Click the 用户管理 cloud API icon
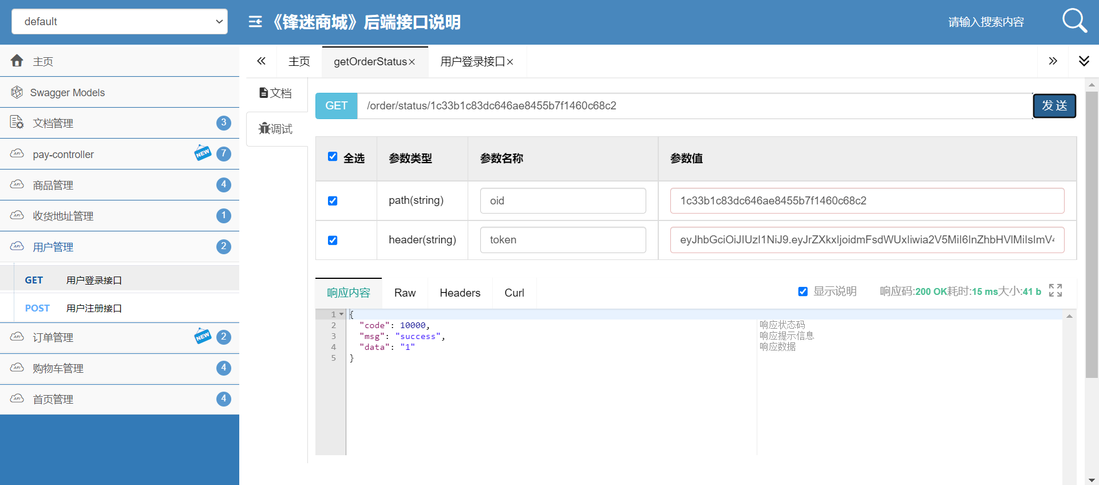 17,246
